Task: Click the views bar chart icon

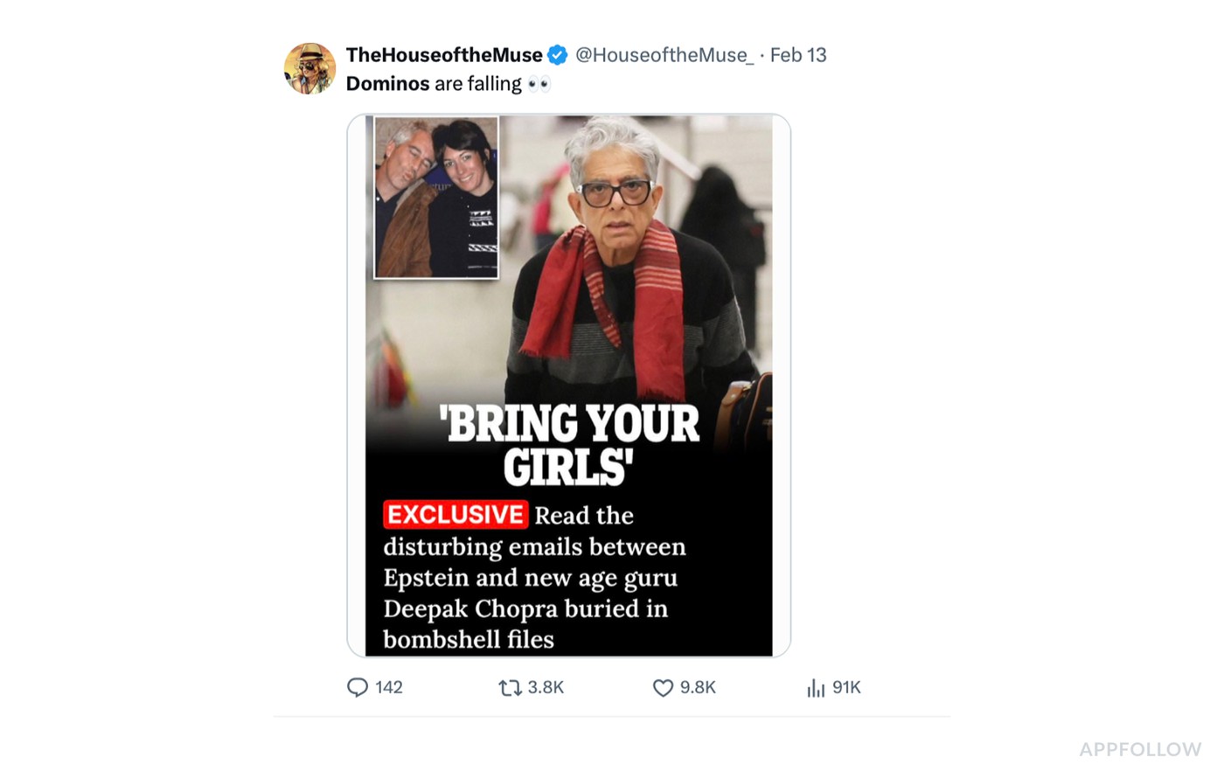Action: pyautogui.click(x=816, y=688)
